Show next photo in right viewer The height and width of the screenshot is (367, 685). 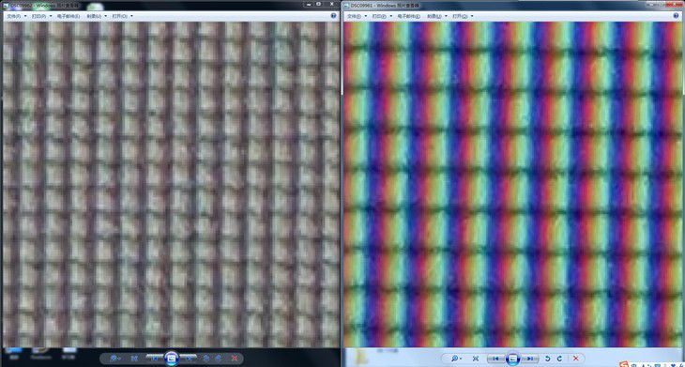click(x=530, y=359)
